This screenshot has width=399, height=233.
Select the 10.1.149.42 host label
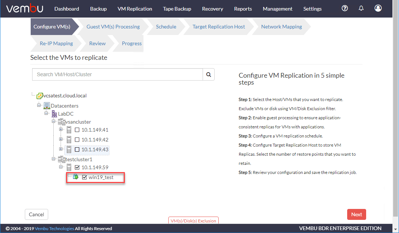pos(95,140)
